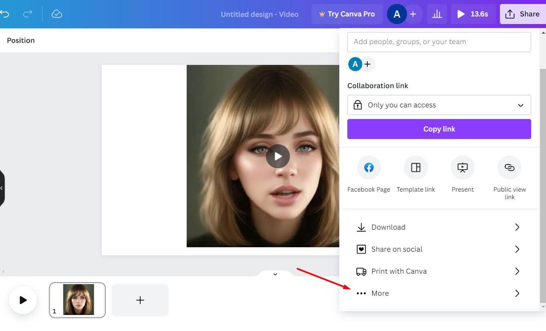Click the redo arrow icon
546x331 pixels.
pyautogui.click(x=28, y=14)
